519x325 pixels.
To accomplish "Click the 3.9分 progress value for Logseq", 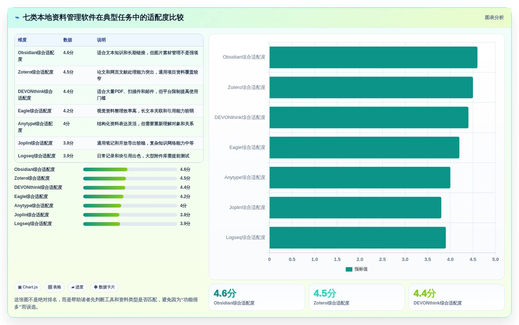I will coord(185,224).
